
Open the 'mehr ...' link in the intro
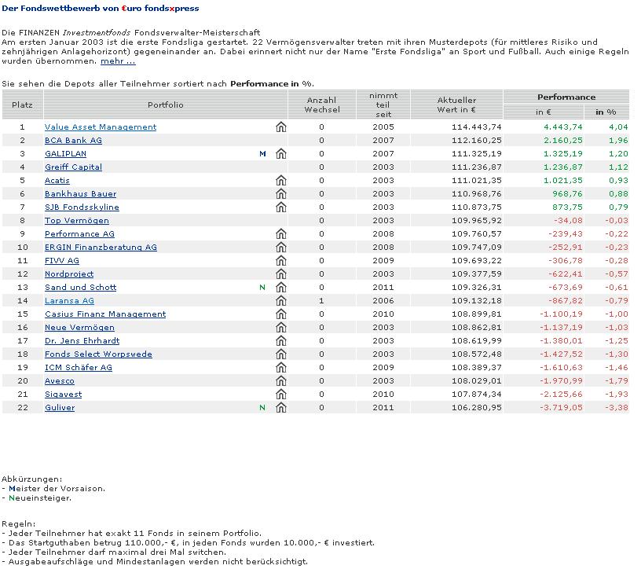[118, 61]
